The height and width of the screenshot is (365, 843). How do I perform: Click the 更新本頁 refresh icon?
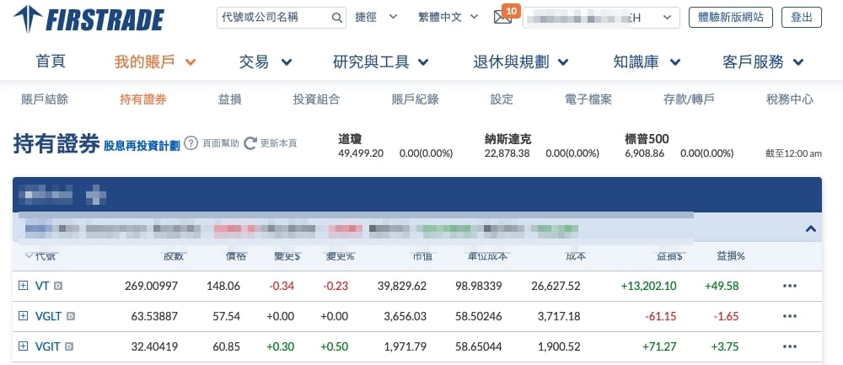[x=250, y=143]
